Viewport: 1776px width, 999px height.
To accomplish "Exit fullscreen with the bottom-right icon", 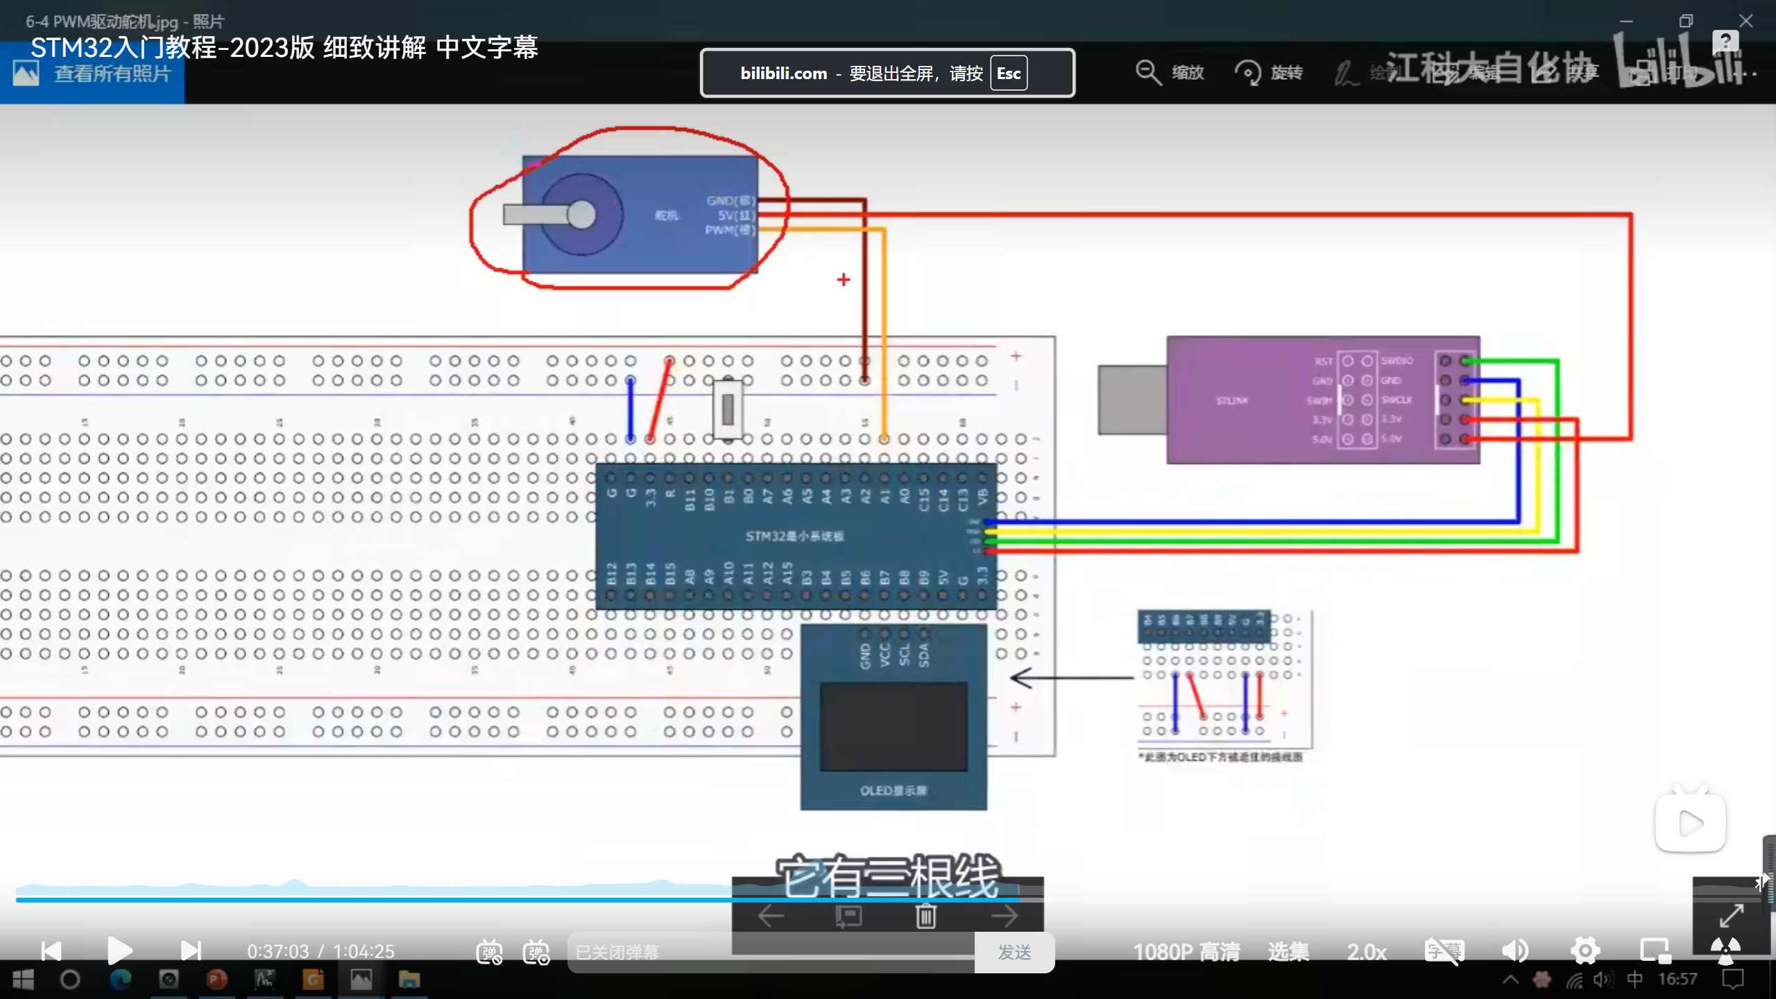I will tap(1725, 950).
